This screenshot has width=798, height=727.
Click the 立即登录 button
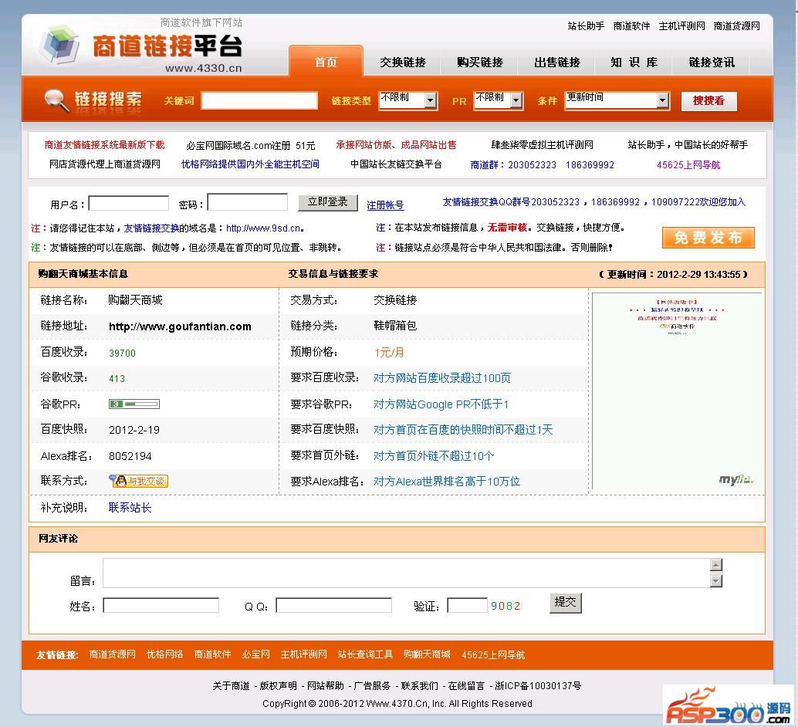pos(328,202)
